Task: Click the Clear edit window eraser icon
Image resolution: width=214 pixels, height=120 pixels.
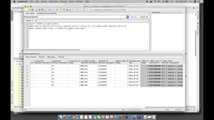Action: (45, 10)
